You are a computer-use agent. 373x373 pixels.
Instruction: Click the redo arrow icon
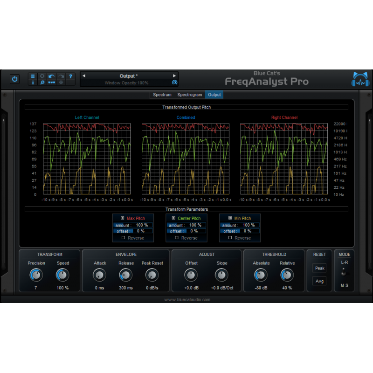coord(60,76)
